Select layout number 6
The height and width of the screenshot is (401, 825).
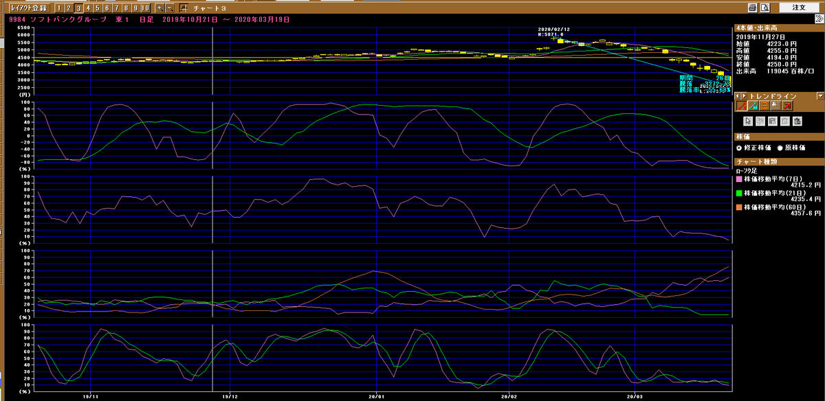[x=107, y=8]
